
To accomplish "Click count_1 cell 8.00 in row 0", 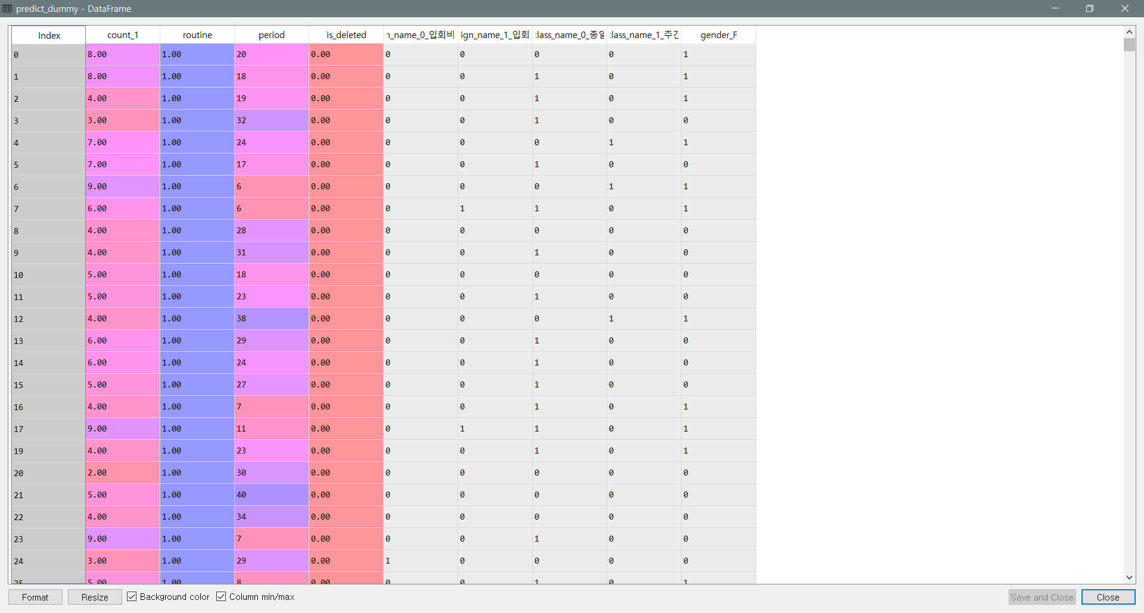I will coord(123,54).
